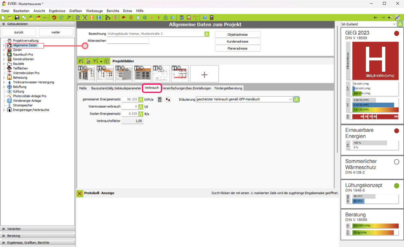Toggle the green A beside Bezeichnung field
Image resolution: width=404 pixels, height=247 pixels.
(x=207, y=34)
